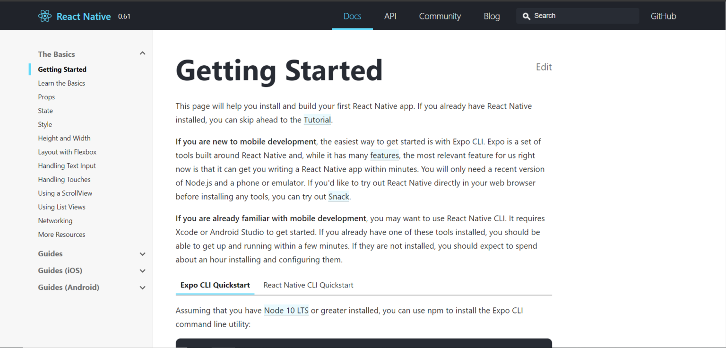Viewport: 726px width, 348px height.
Task: Follow the Expo features hyperlink
Action: tap(384, 155)
